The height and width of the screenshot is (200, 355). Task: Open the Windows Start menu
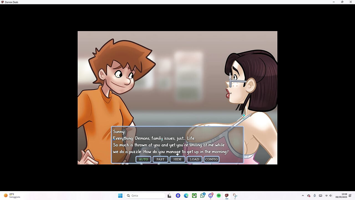(x=120, y=196)
